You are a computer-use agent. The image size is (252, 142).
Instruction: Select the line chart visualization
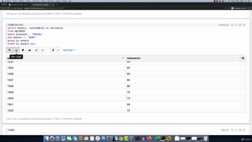pos(36,50)
